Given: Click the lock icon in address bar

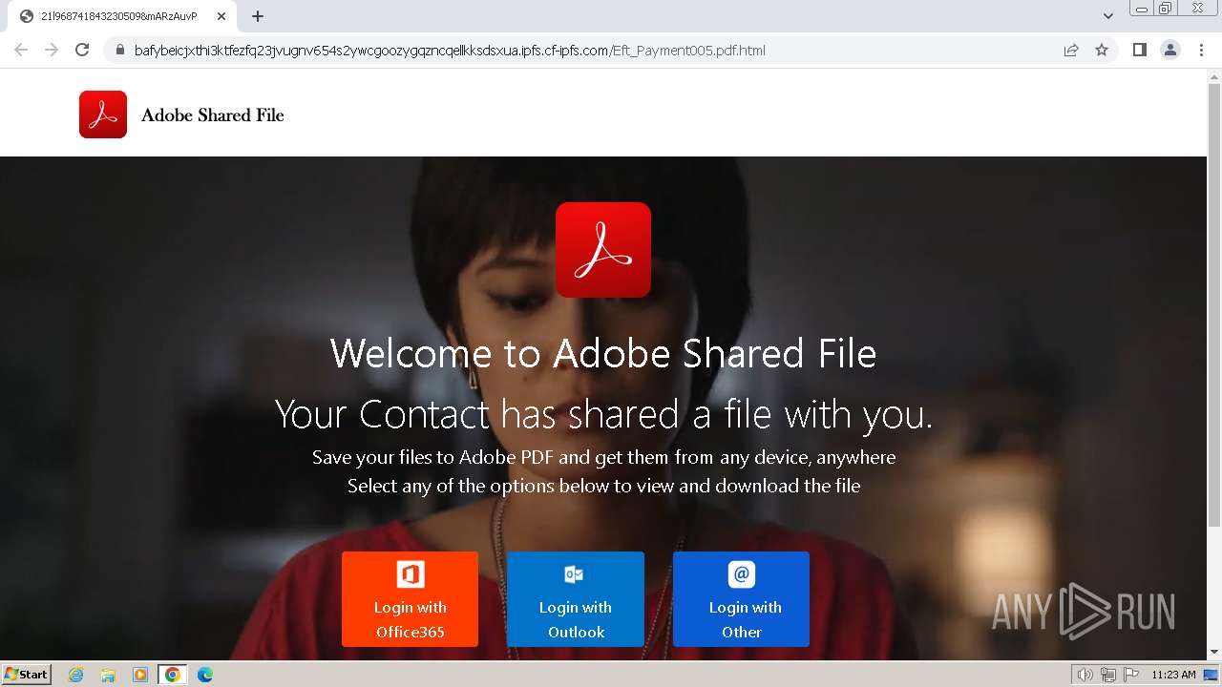Looking at the screenshot, I should pos(120,51).
